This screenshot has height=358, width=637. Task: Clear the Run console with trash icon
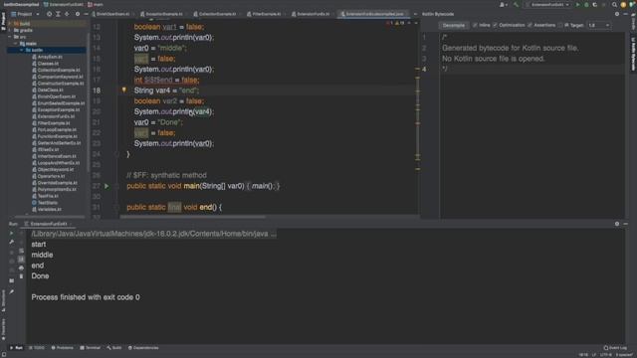click(x=21, y=276)
